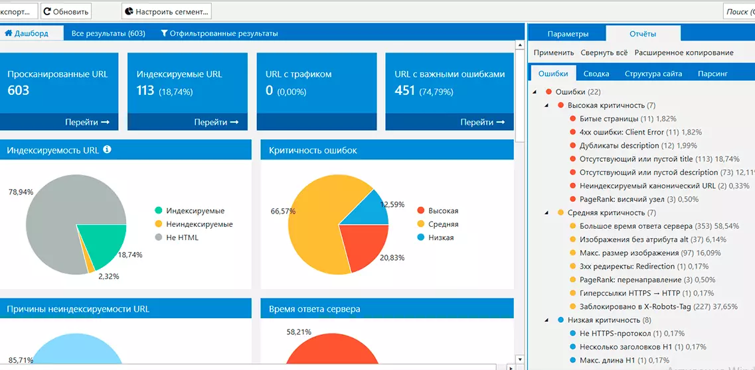This screenshot has height=370, width=755.
Task: Click Свернуть всё
Action: 604,53
